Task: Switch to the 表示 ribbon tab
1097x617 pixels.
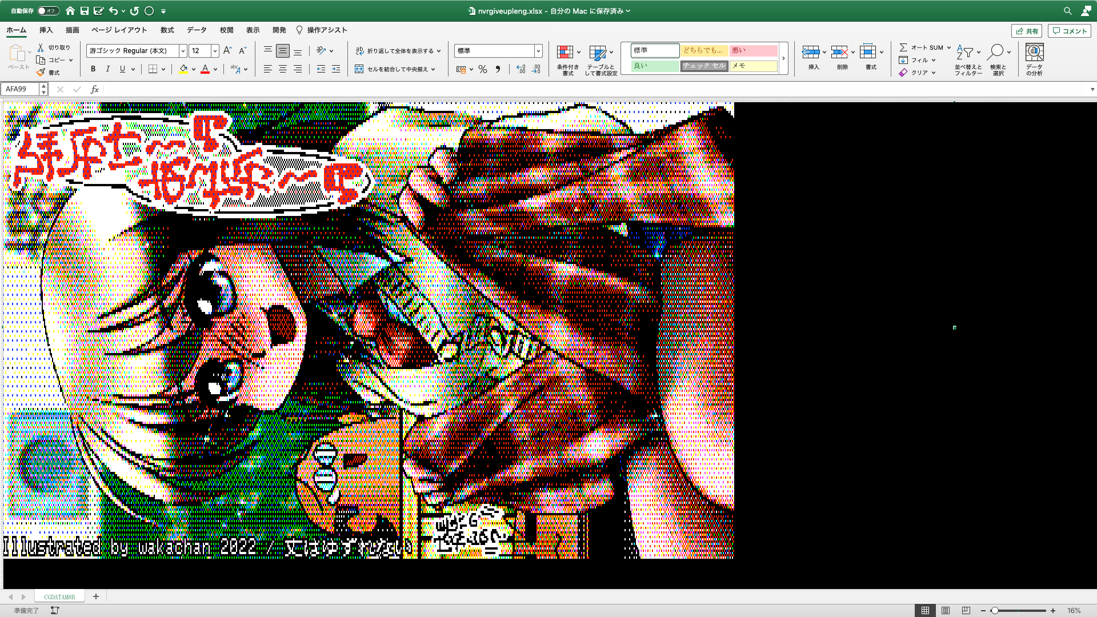Action: click(253, 30)
